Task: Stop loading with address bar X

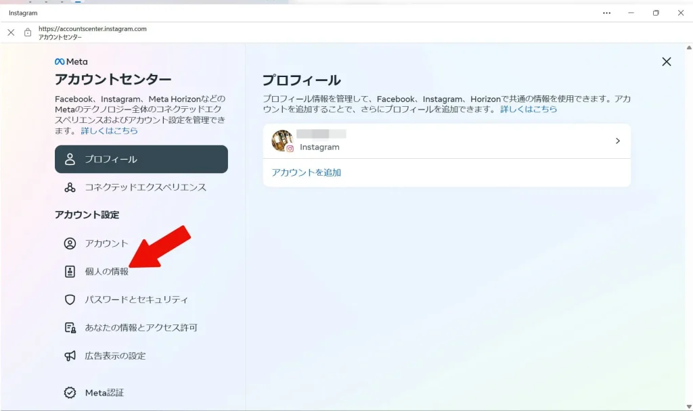Action: (11, 32)
